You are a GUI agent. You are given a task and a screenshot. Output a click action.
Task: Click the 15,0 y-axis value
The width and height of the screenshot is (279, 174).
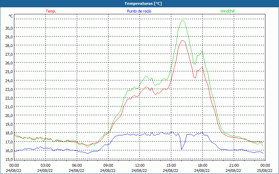pos(9,159)
